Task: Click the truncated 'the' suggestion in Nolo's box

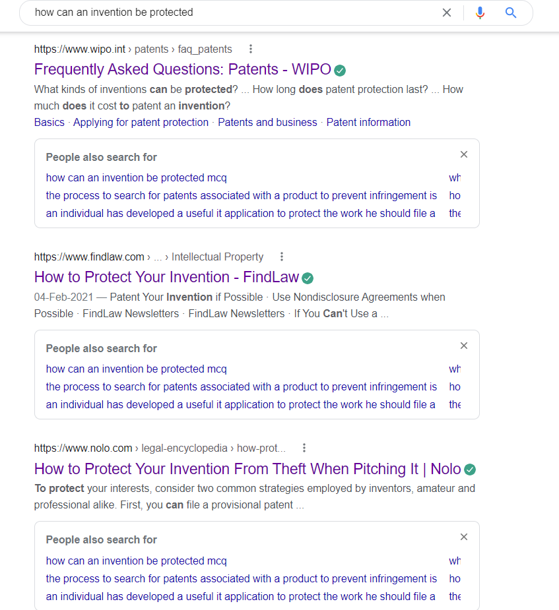Action: [455, 597]
